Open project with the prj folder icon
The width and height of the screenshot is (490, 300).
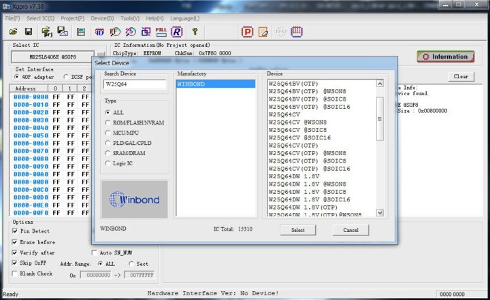click(x=47, y=31)
